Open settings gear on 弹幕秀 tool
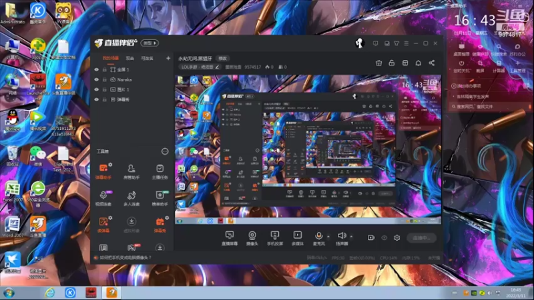 [167, 218]
